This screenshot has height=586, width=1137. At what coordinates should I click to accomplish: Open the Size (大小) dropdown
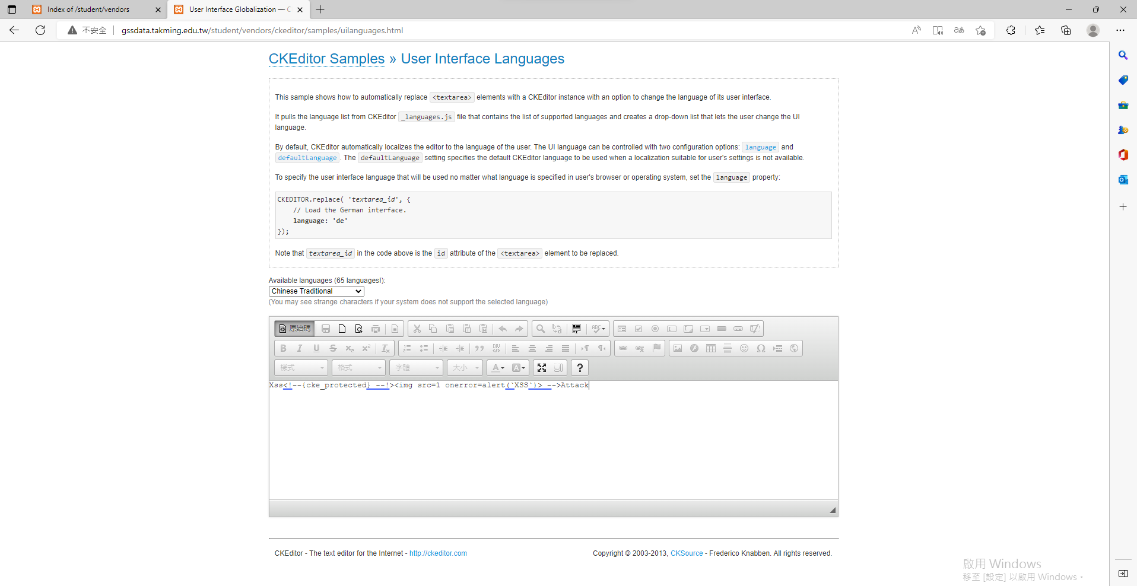(x=465, y=368)
